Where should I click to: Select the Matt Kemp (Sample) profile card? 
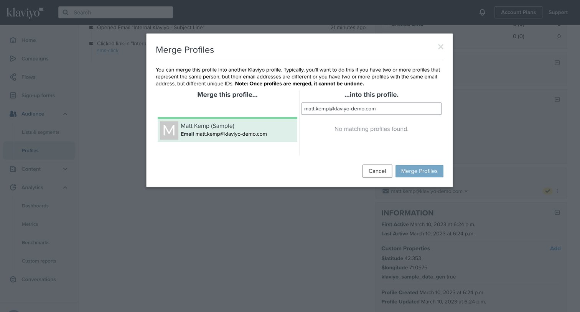tap(227, 130)
